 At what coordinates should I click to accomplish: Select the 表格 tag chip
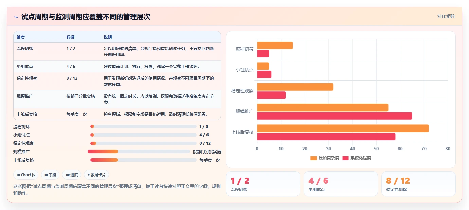point(50,175)
